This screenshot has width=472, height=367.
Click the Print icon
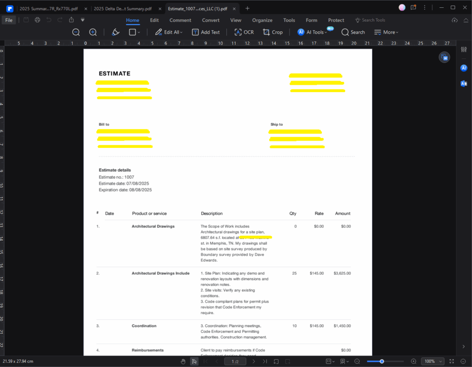point(37,20)
